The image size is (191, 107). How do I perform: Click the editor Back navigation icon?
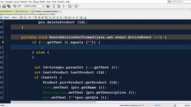pos(25,18)
